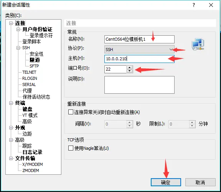Increase the 端口号 value
Screen dimensions: 221x192
click(x=130, y=68)
